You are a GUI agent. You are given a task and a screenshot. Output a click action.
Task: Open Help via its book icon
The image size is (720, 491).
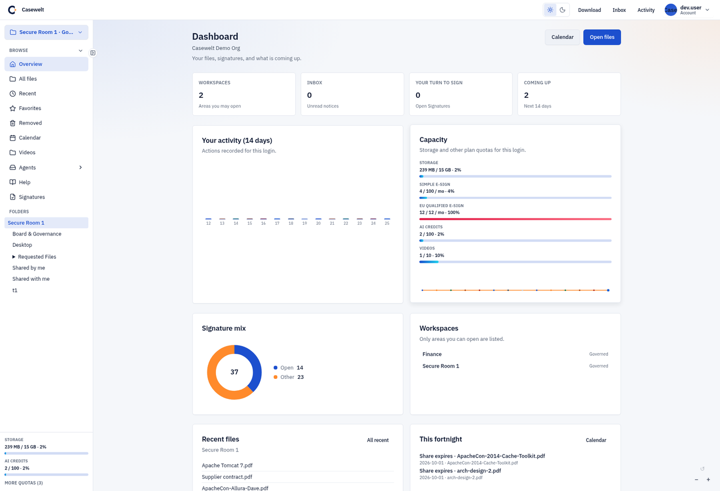(x=13, y=182)
